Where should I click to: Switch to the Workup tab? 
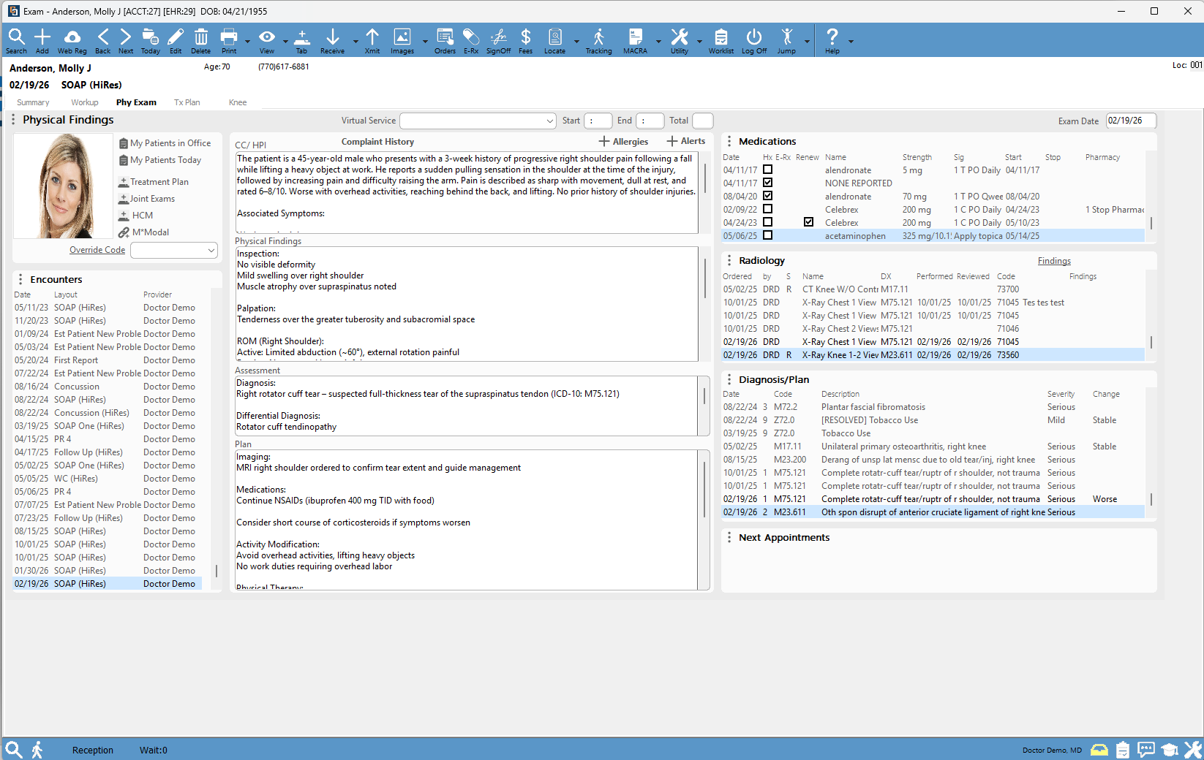point(85,102)
